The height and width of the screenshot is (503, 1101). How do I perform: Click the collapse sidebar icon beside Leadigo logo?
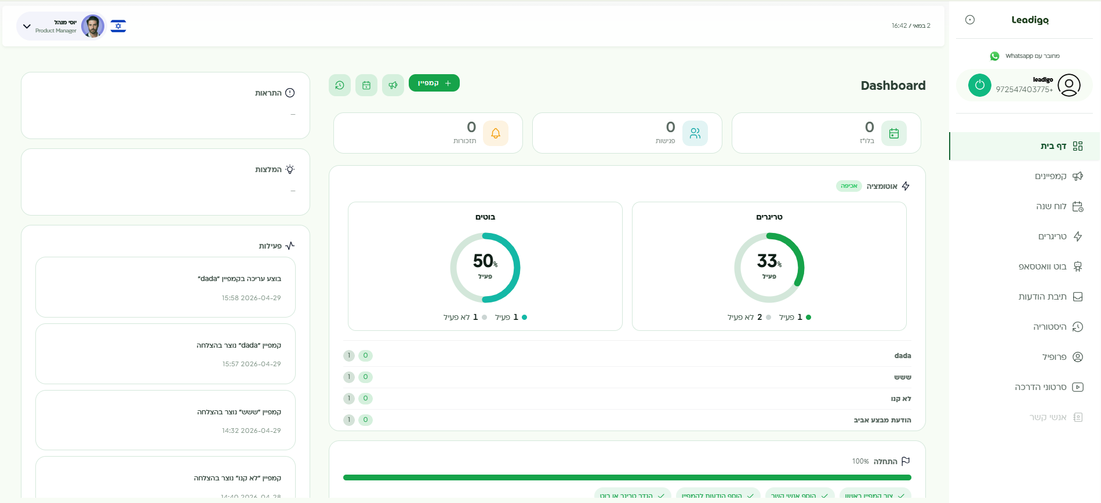click(970, 20)
